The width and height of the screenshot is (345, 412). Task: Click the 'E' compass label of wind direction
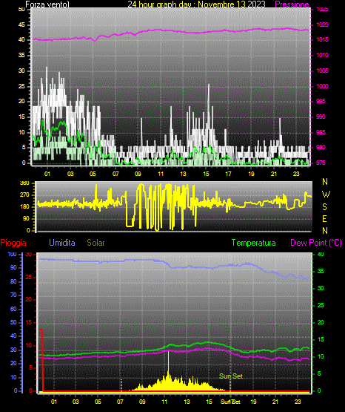coord(324,218)
